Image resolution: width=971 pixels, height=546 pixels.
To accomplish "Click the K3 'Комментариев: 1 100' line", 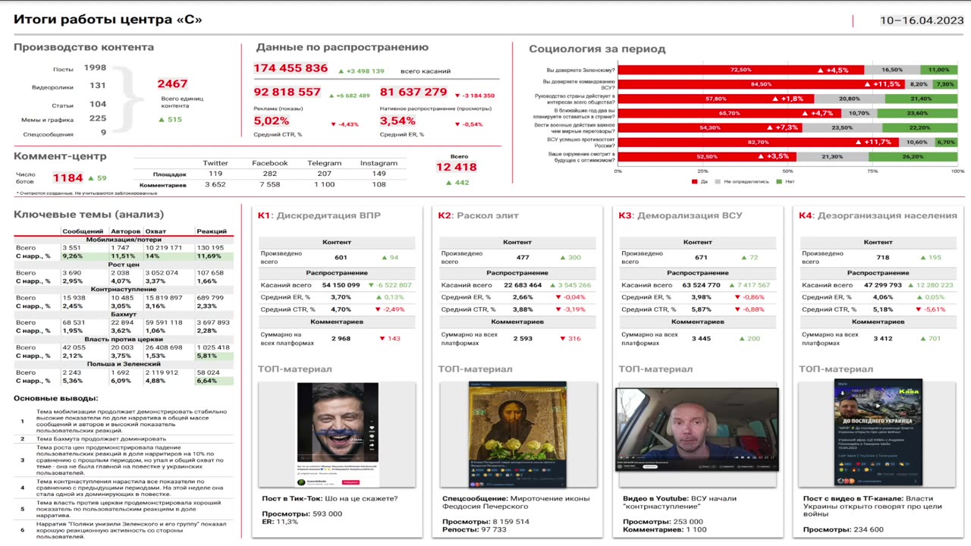I will tap(665, 530).
